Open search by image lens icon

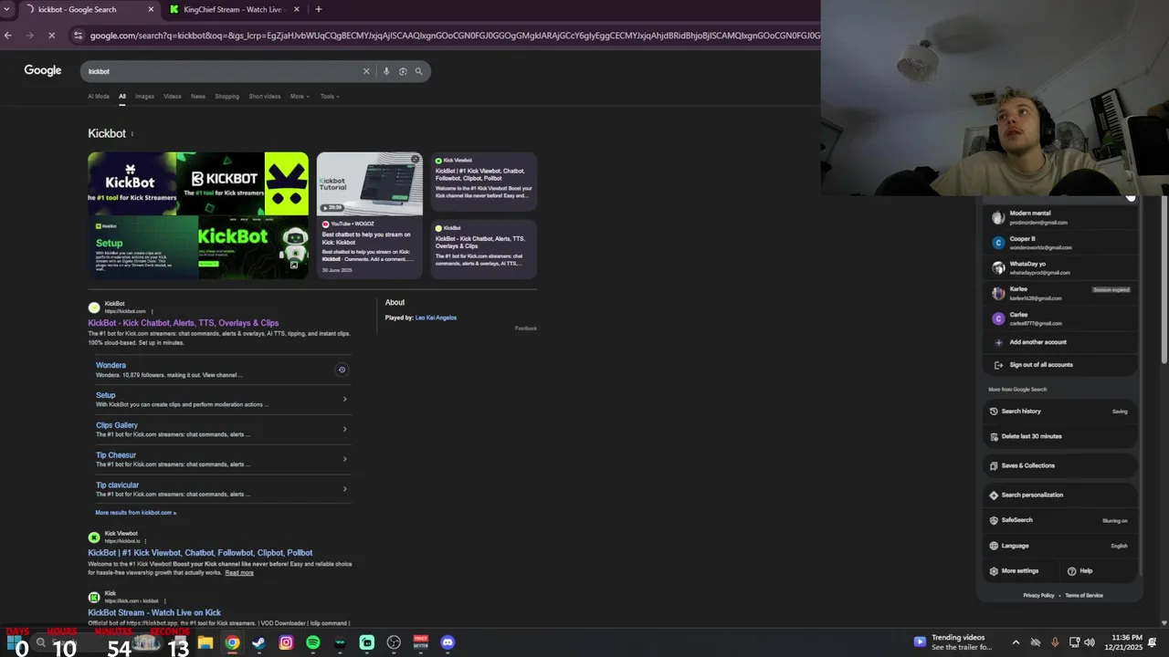click(x=403, y=71)
